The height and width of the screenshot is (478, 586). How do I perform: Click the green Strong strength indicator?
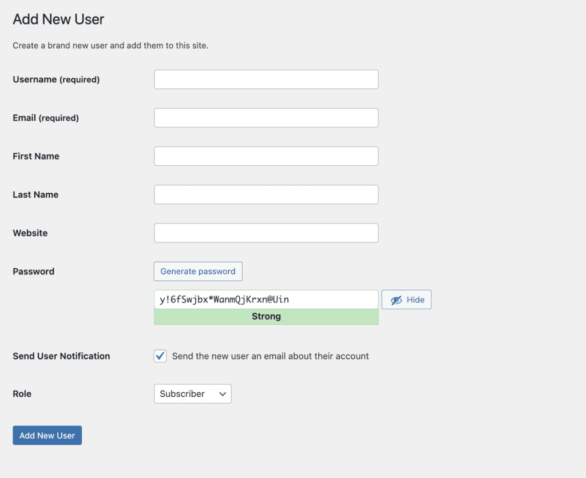click(x=266, y=317)
